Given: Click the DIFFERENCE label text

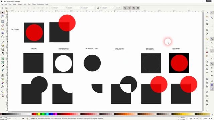Looking at the screenshot, I should [64, 49].
